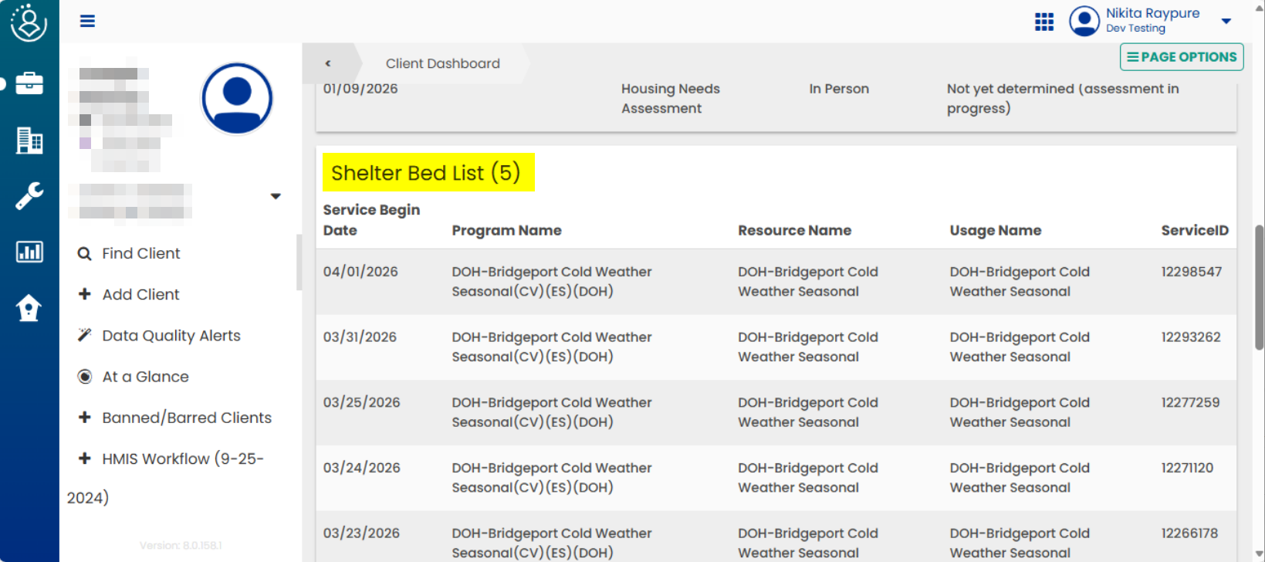This screenshot has height=562, width=1265.
Task: Click the back chevron in breadcrumb
Action: [x=328, y=63]
